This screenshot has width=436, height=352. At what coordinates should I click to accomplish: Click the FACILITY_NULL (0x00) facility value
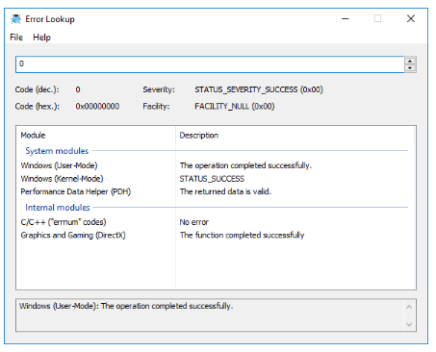(235, 107)
